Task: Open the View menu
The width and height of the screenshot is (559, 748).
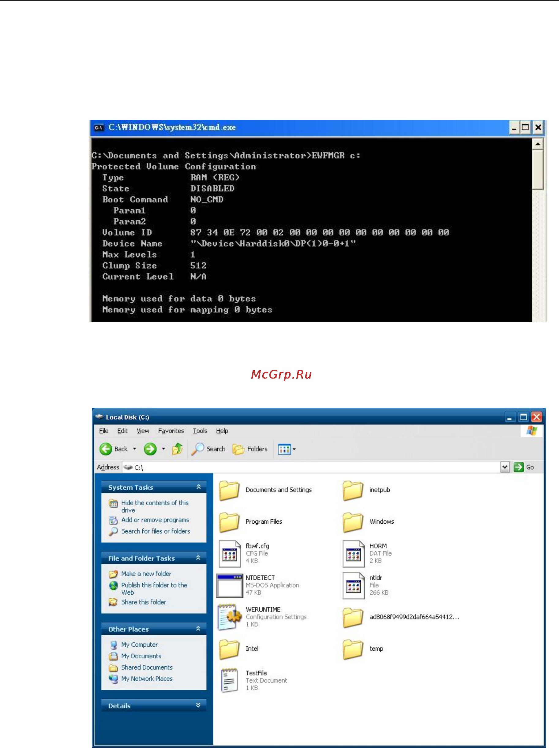Action: coord(143,431)
